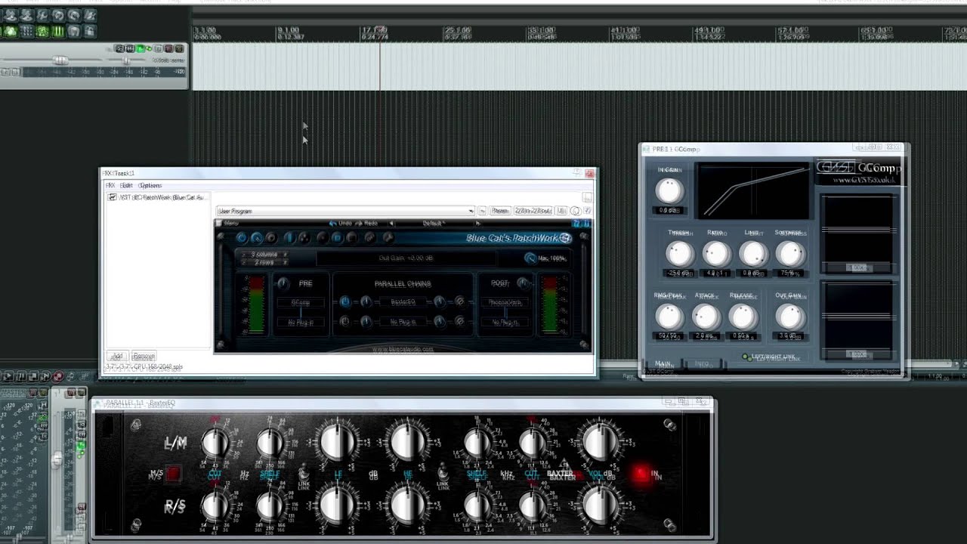
Task: Toggle the metronome icon in REAPER toolbar
Action: click(90, 15)
